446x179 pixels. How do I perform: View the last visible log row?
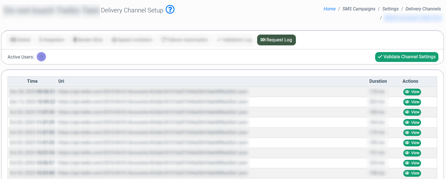[x=412, y=173]
